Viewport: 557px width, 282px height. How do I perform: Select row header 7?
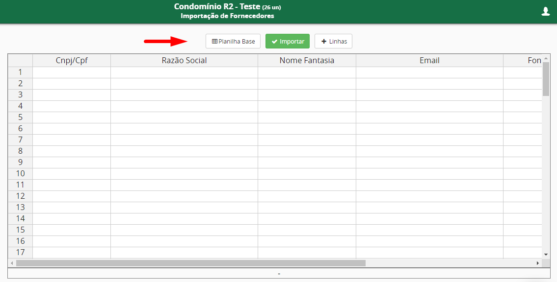point(20,140)
